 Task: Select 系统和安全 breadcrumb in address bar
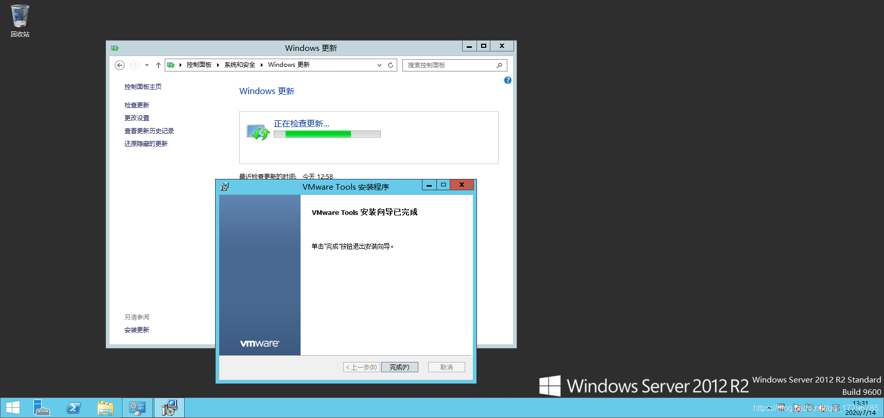pos(240,65)
